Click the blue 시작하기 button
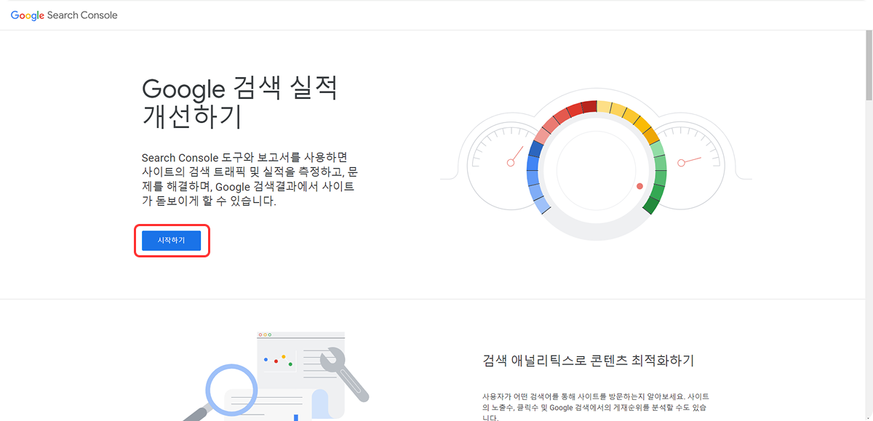This screenshot has width=873, height=421. tap(171, 241)
